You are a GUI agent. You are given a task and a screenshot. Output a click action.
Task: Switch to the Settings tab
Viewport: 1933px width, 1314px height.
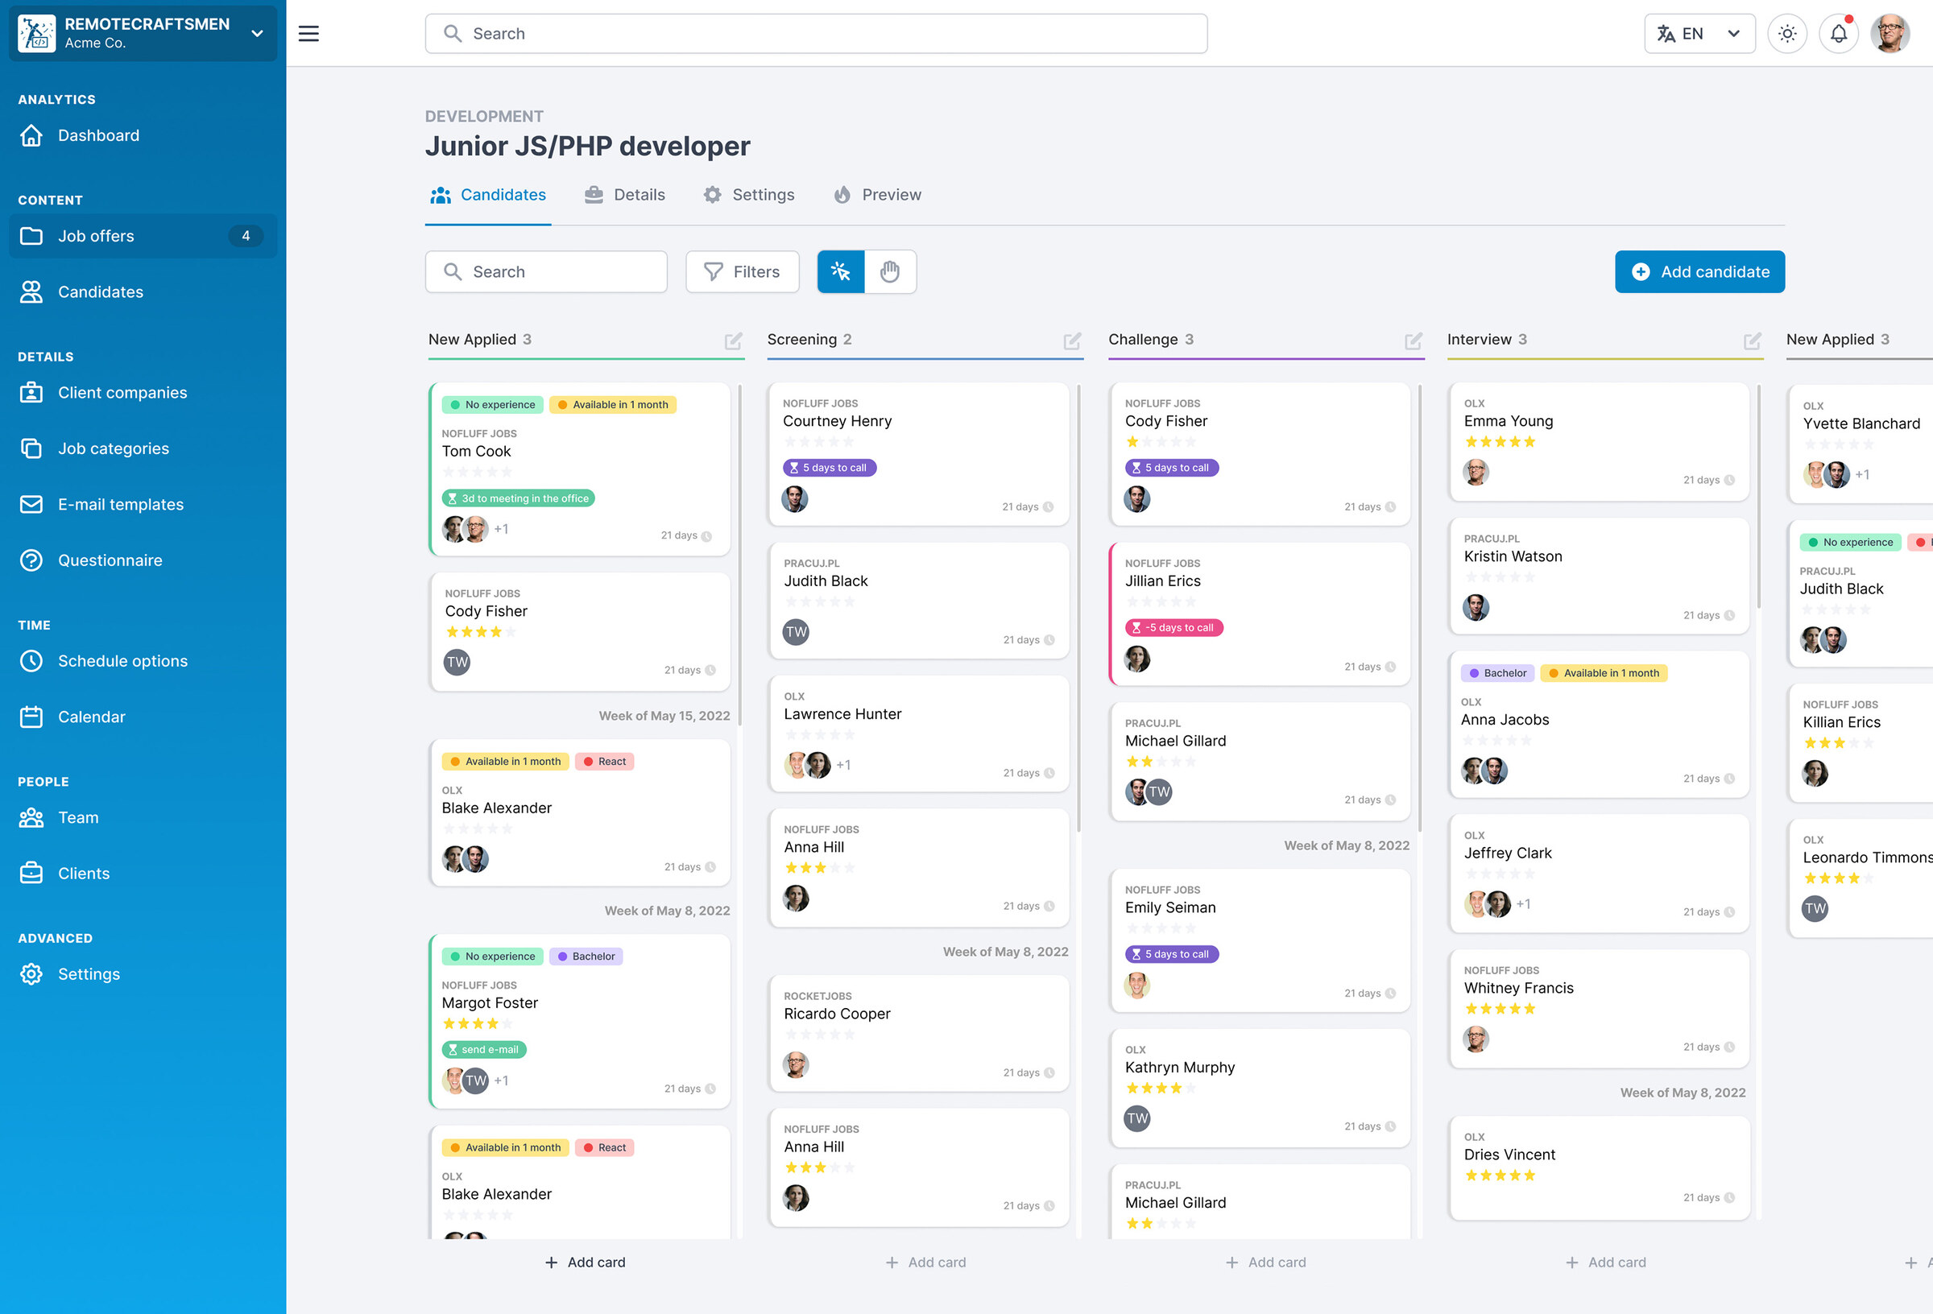(748, 195)
